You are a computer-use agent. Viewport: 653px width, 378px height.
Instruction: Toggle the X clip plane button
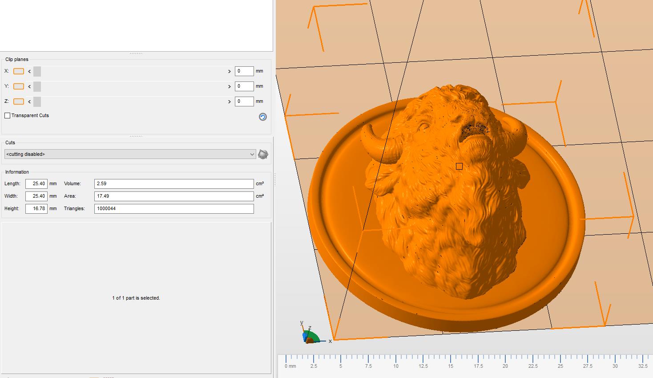click(19, 71)
